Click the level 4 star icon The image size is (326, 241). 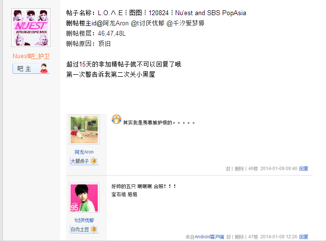click(x=94, y=161)
